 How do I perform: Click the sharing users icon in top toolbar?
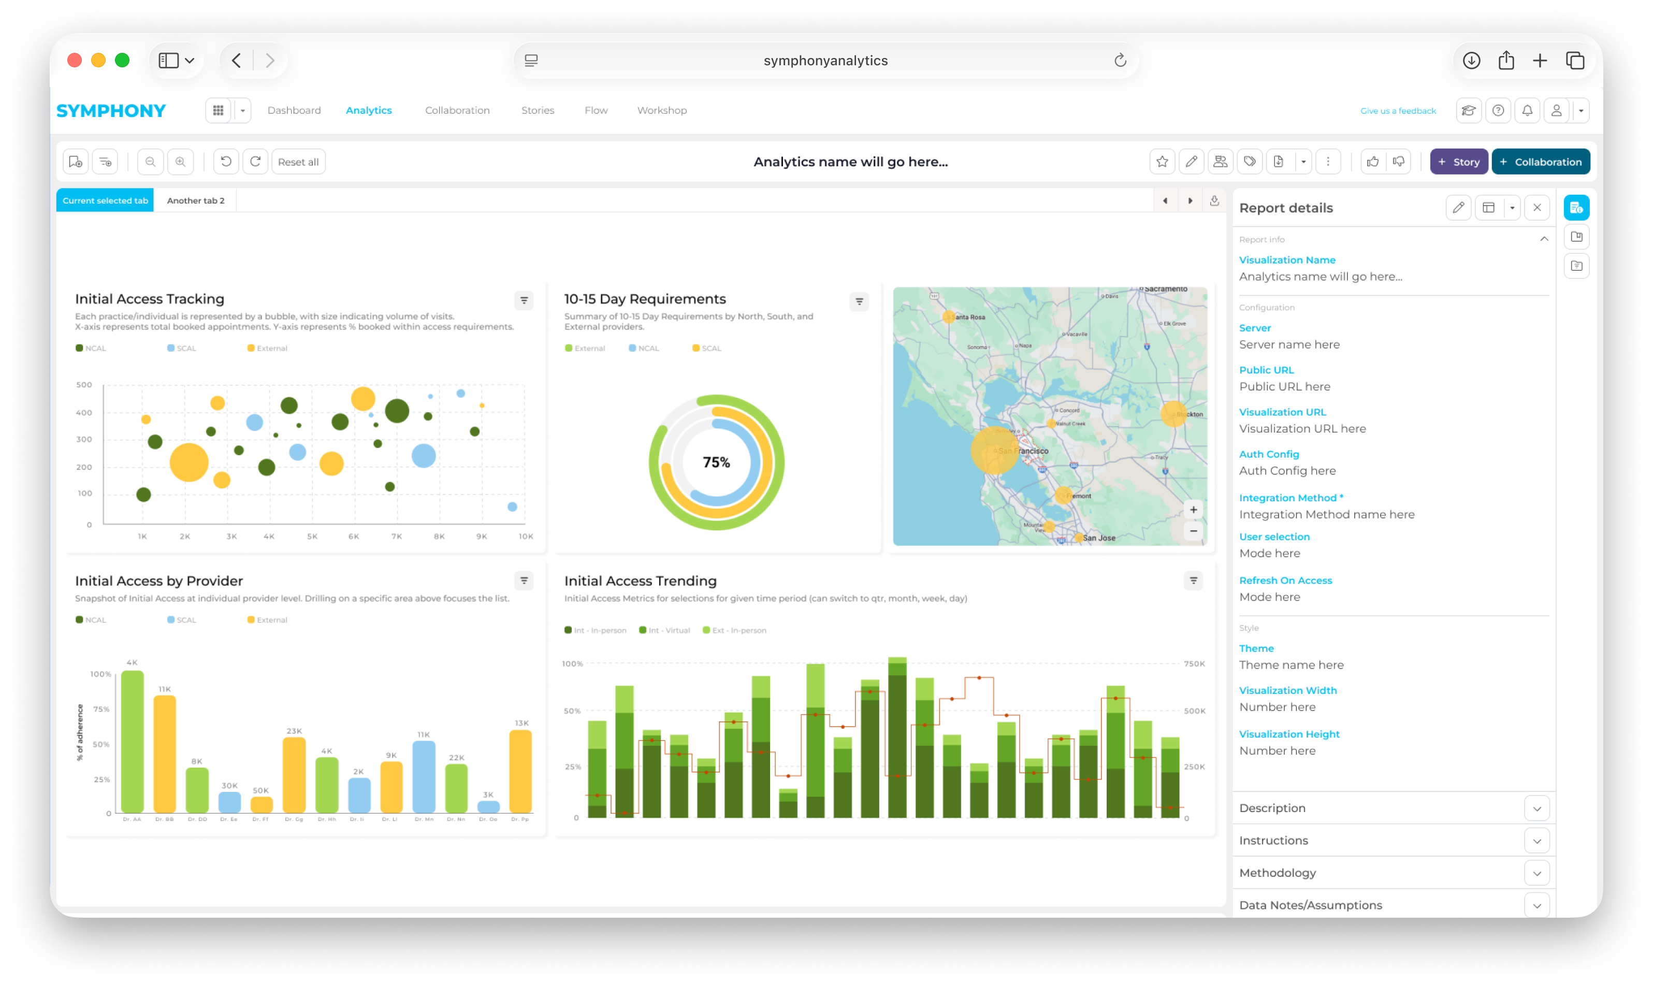point(1221,161)
